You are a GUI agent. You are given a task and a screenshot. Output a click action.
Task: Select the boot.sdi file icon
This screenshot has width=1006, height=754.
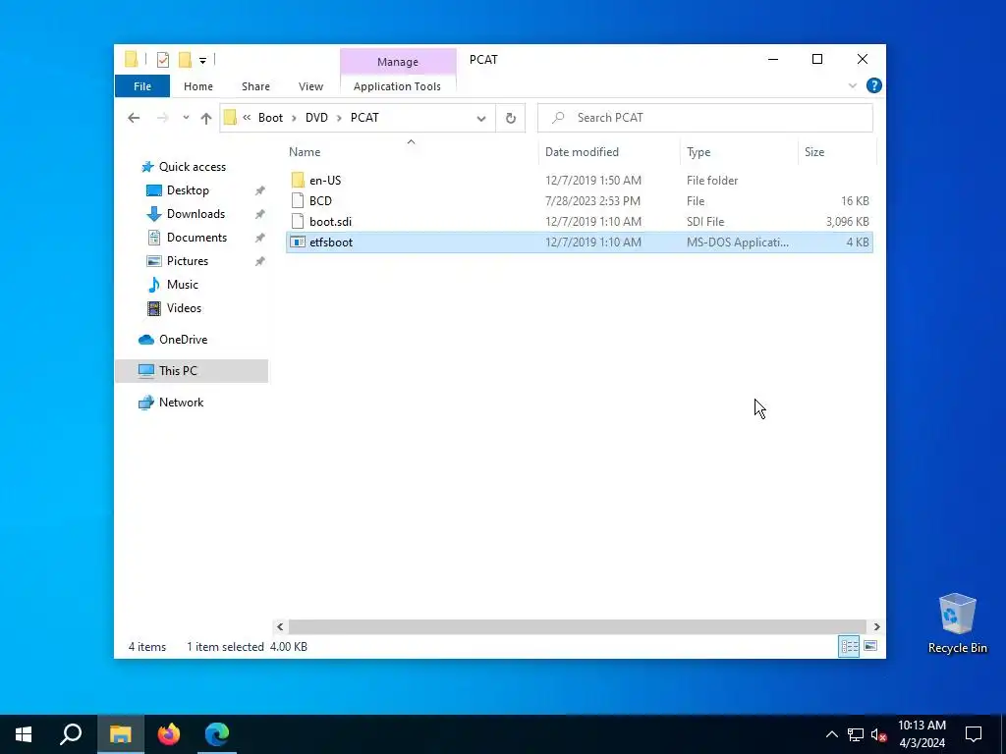click(297, 221)
